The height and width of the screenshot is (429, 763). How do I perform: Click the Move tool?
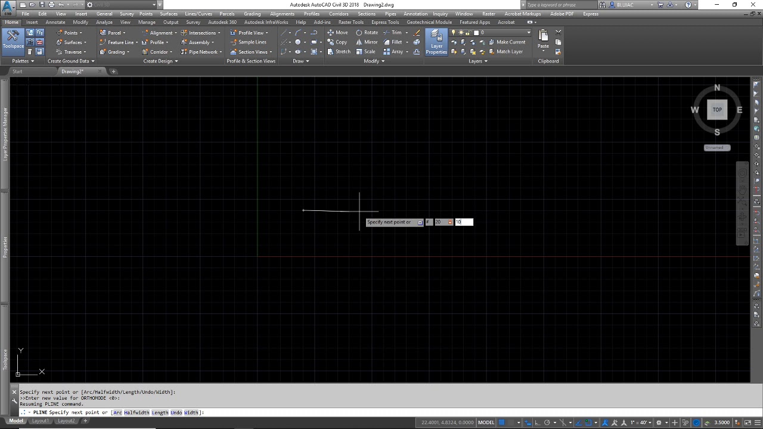(x=337, y=33)
